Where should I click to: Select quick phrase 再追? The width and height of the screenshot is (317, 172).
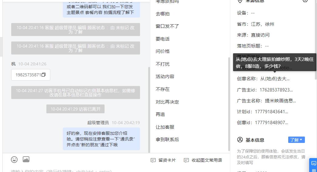160,114
